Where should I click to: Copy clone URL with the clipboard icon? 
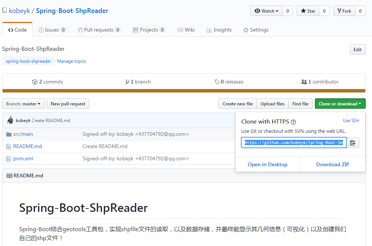point(353,142)
